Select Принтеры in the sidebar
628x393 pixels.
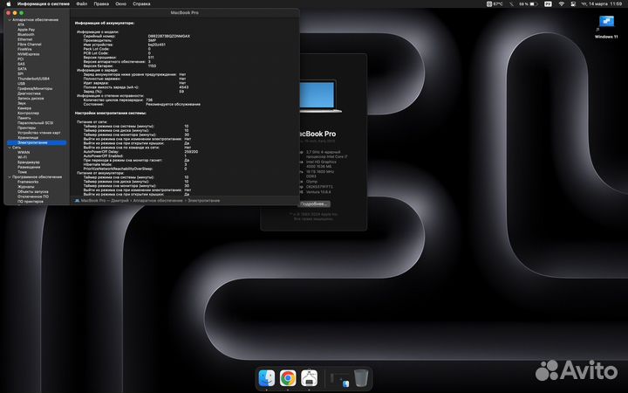coord(26,128)
